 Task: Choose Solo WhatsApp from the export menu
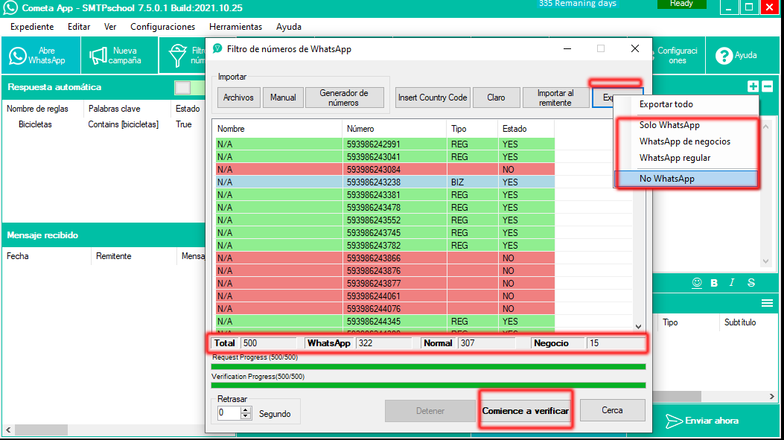tap(686, 125)
